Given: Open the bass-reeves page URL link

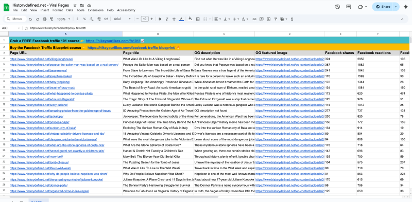Looking at the screenshot, I should 38,70.
